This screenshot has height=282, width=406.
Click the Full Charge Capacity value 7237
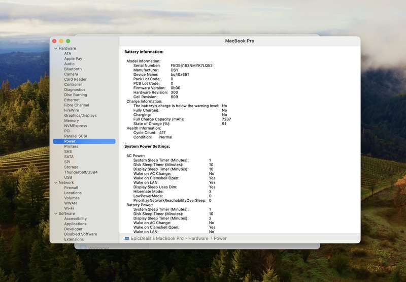pos(226,119)
